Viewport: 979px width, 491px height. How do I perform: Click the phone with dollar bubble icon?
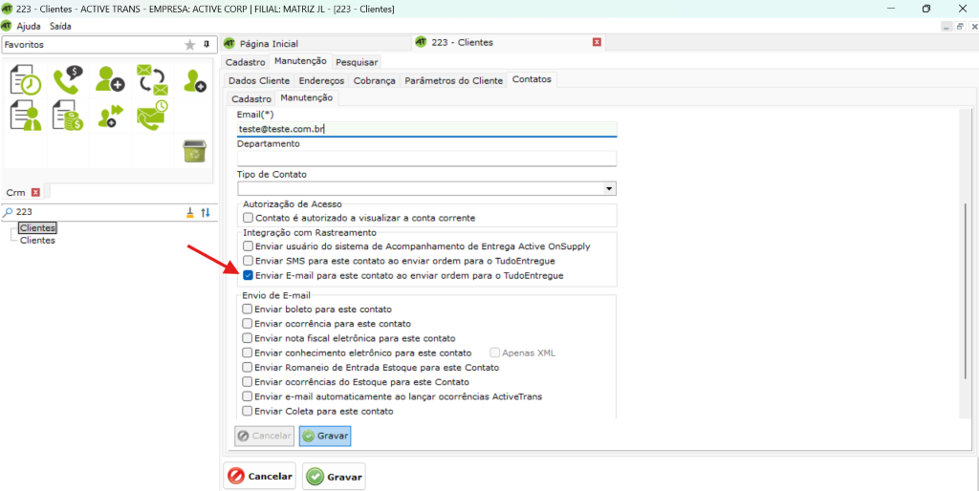tap(68, 80)
